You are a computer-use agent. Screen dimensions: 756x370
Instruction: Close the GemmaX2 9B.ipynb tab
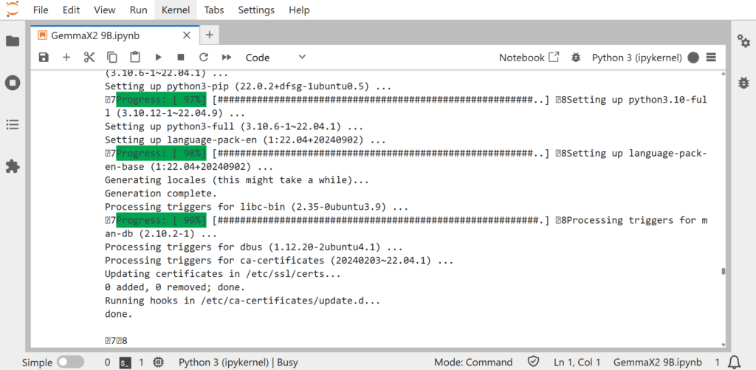pyautogui.click(x=187, y=35)
